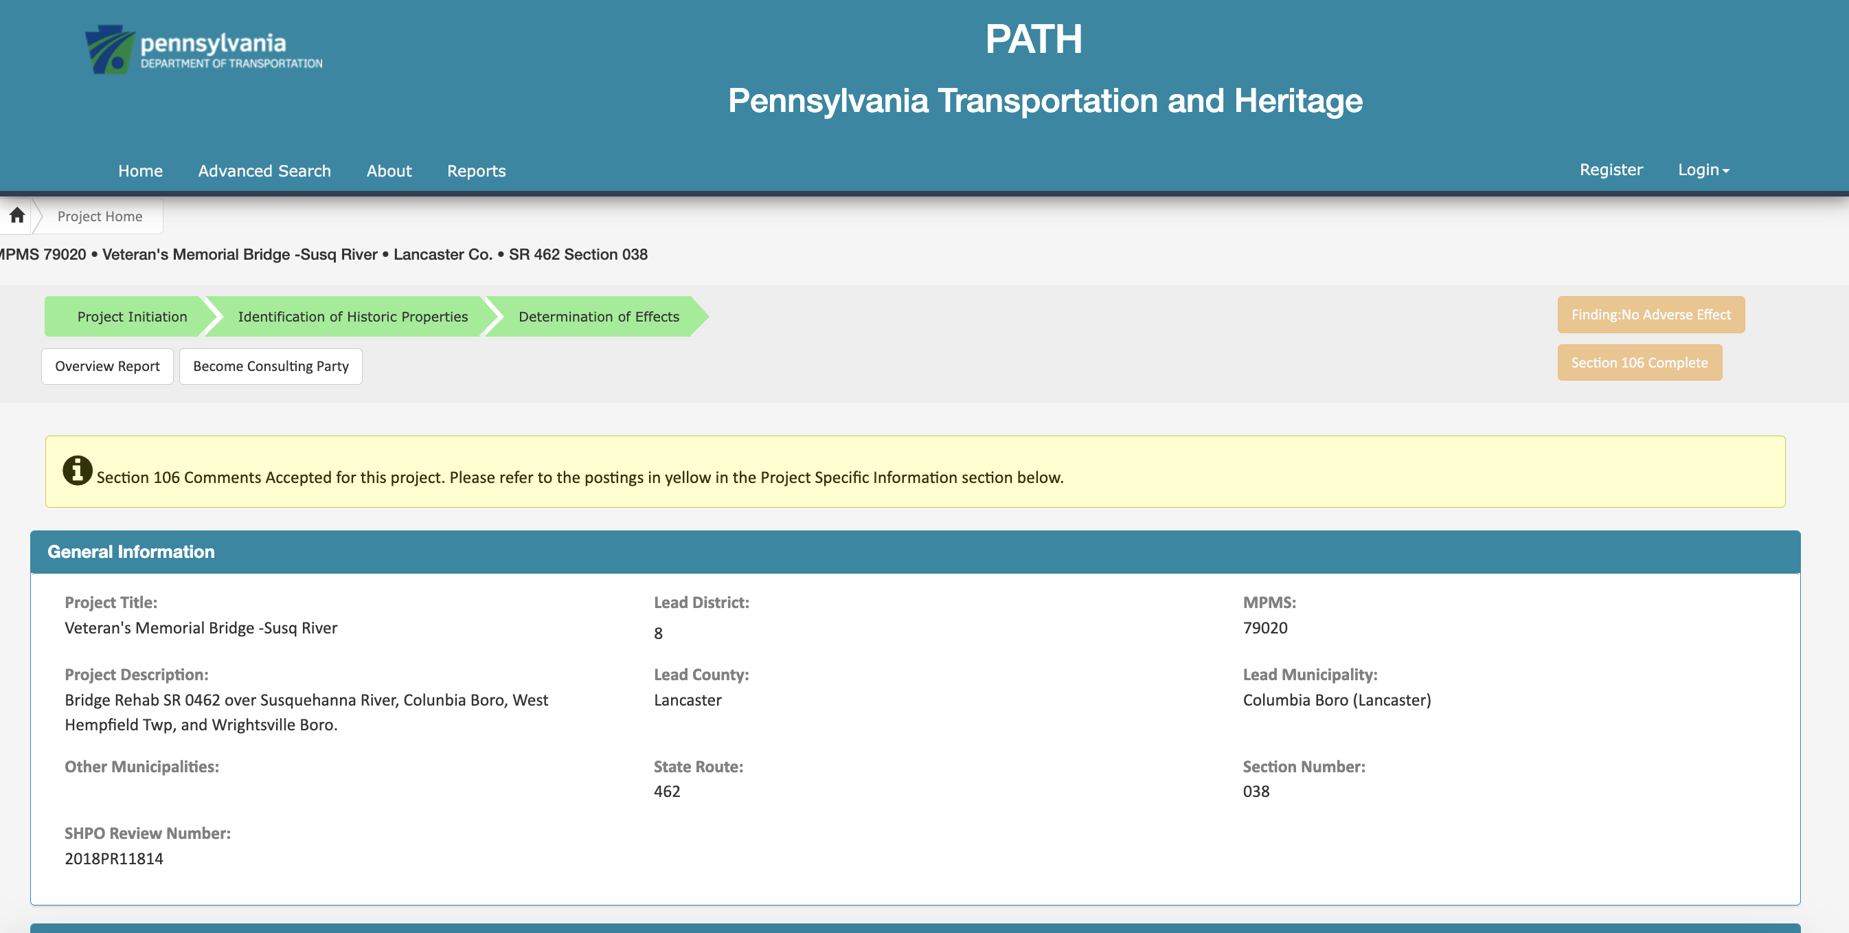
Task: Click the Bridge Rehab SR 0462 description text
Action: 306,712
